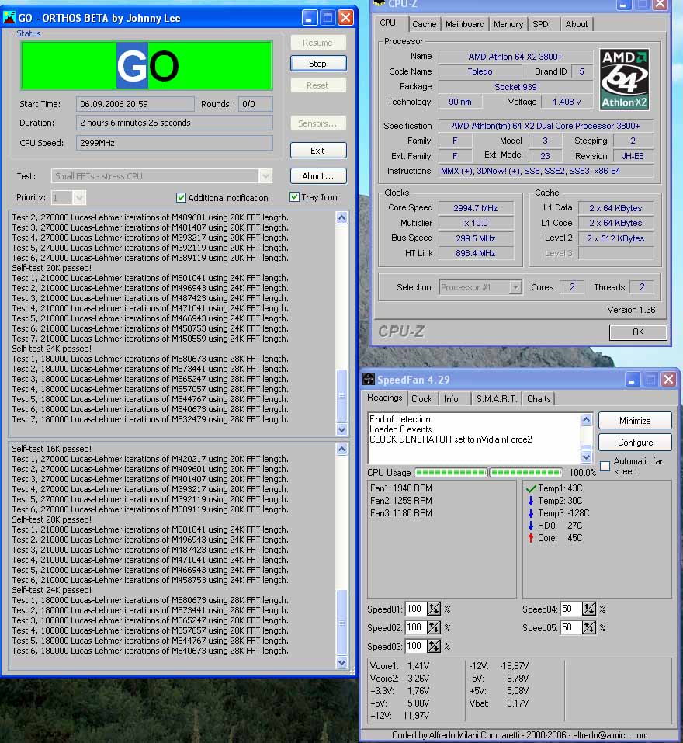Click SpeedFan log scrollbar up arrow
683x743 pixels.
tap(587, 419)
